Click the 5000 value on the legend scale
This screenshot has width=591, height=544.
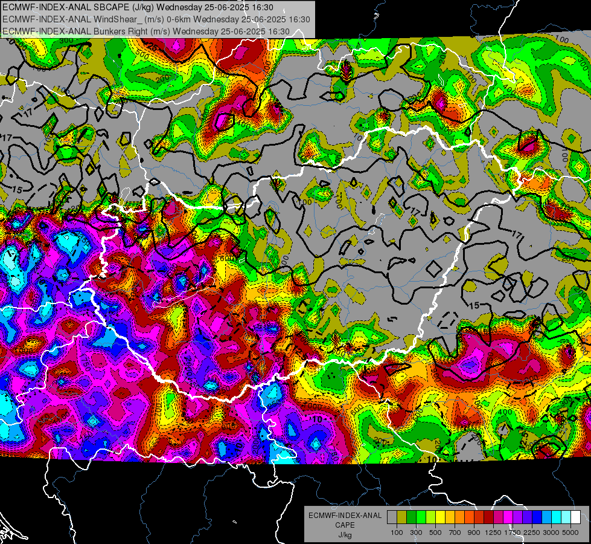click(570, 533)
